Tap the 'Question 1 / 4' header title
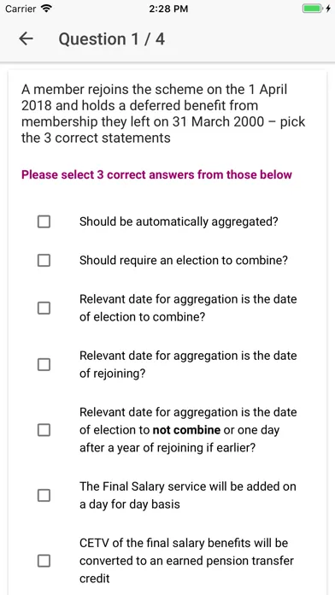Image resolution: width=335 pixels, height=595 pixels. click(x=112, y=39)
